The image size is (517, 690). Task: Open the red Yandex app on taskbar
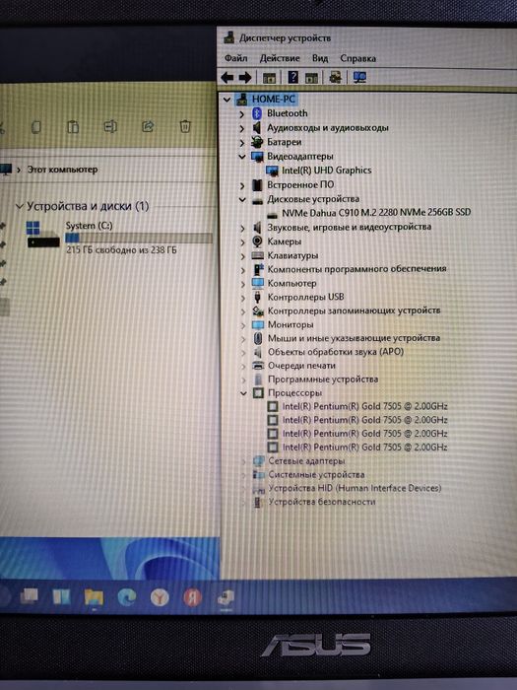coord(192,597)
